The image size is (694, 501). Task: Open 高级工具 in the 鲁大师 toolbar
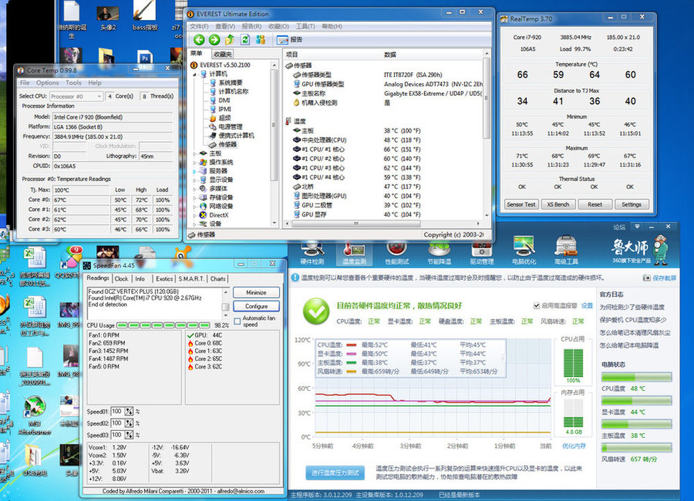point(566,250)
